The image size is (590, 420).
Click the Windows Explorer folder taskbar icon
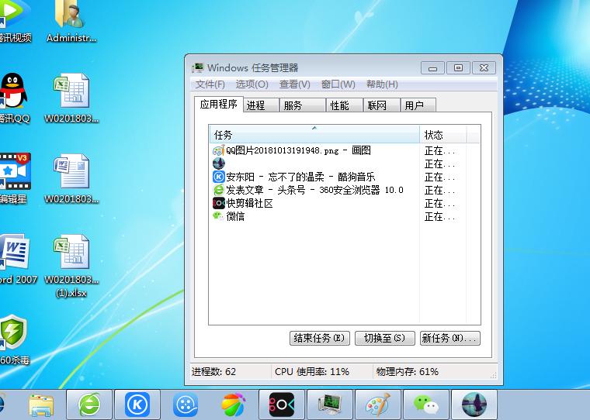click(x=41, y=404)
